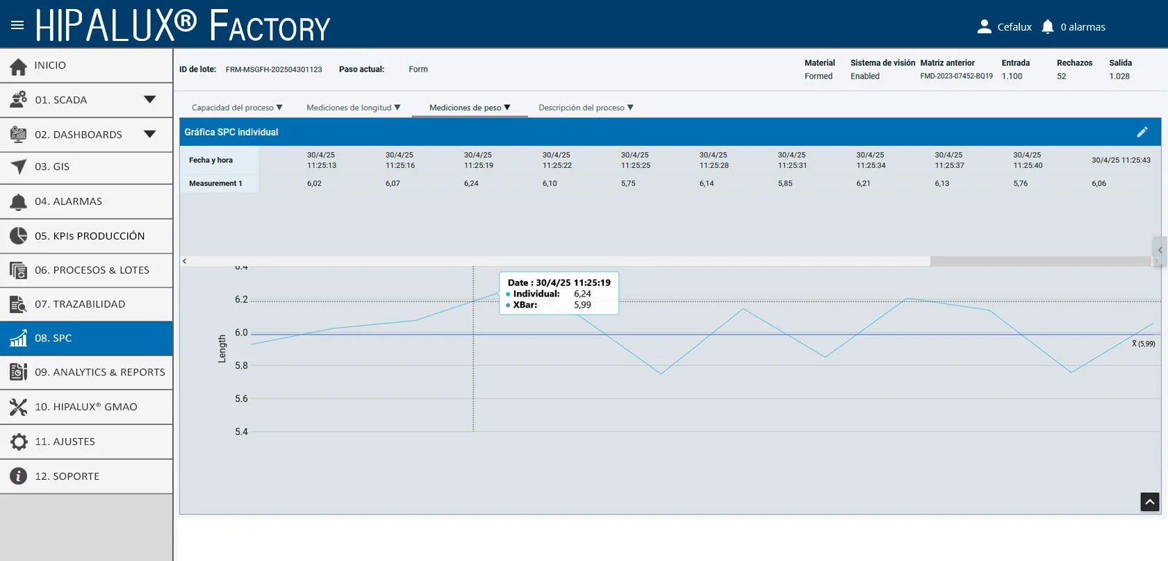Go to the INICIO home page
The image size is (1168, 561).
(x=86, y=65)
